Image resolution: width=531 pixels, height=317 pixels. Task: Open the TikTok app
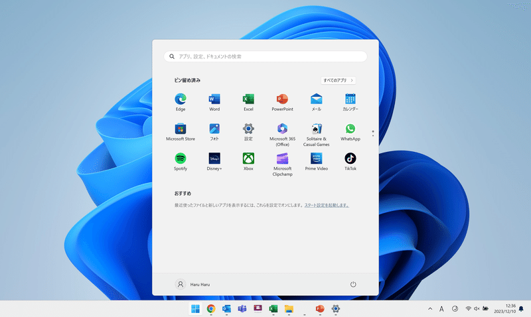click(x=350, y=162)
